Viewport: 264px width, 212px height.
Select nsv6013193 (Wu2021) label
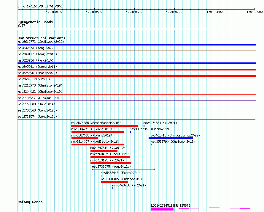(x=107, y=160)
